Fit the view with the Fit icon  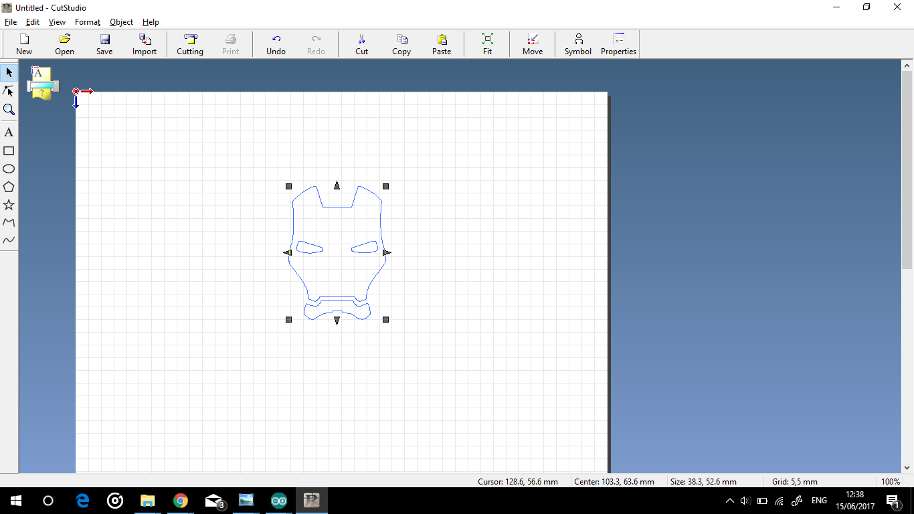coord(487,44)
